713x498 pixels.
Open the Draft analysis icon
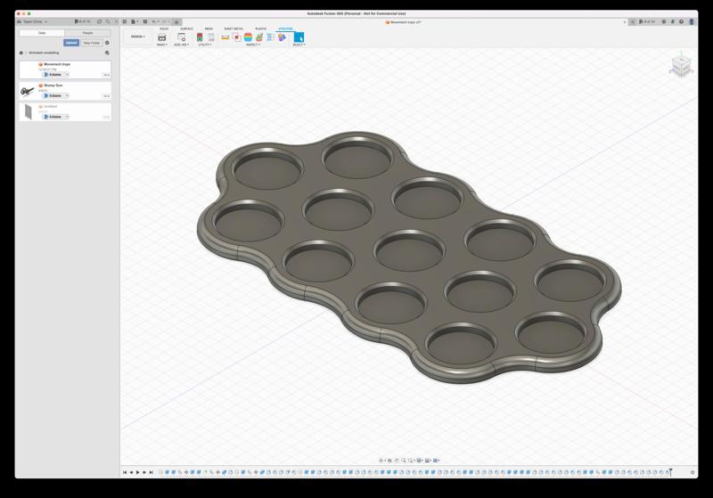point(259,37)
